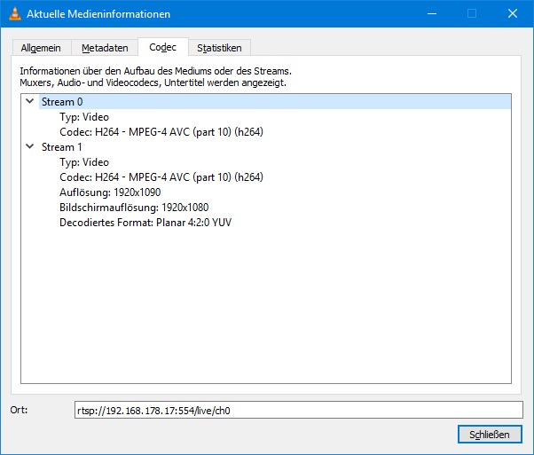Viewport: 534px width, 455px height.
Task: Click the Bildschirmauflösung: 1920x1080 entry
Action: 129,208
